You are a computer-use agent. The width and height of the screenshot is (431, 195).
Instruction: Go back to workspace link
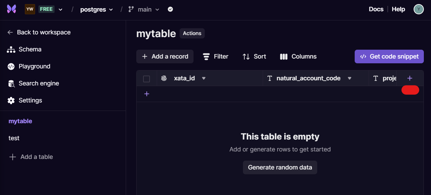(39, 32)
